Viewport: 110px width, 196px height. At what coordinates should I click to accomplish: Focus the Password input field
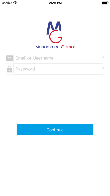58,69
